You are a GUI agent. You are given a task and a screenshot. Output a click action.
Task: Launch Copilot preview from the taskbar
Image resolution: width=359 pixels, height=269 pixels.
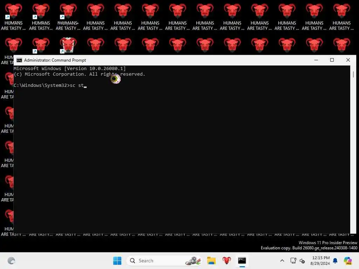pos(348,261)
